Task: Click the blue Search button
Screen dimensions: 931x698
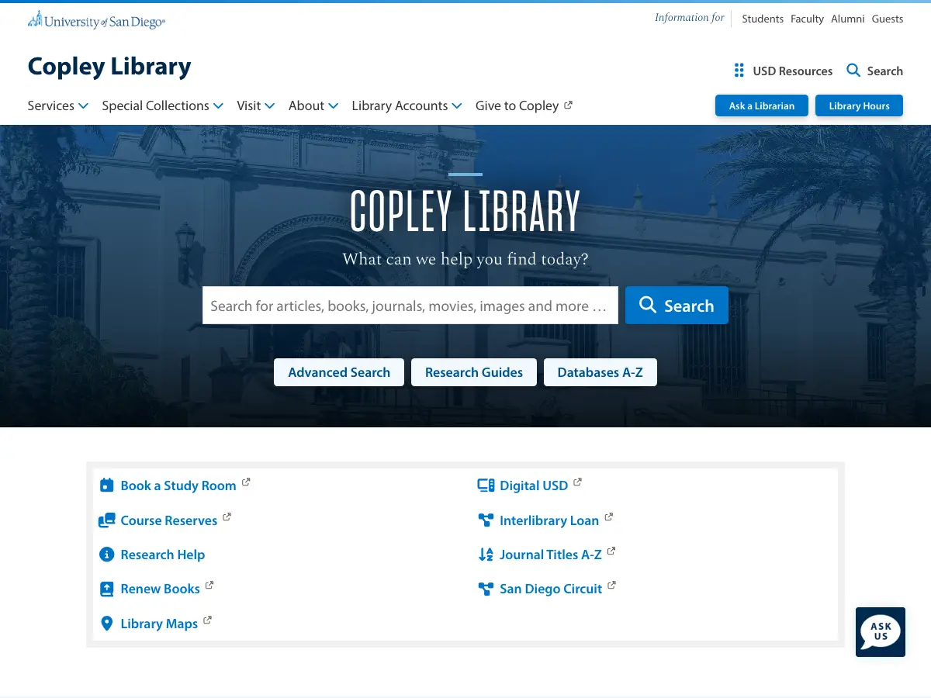Action: [677, 305]
